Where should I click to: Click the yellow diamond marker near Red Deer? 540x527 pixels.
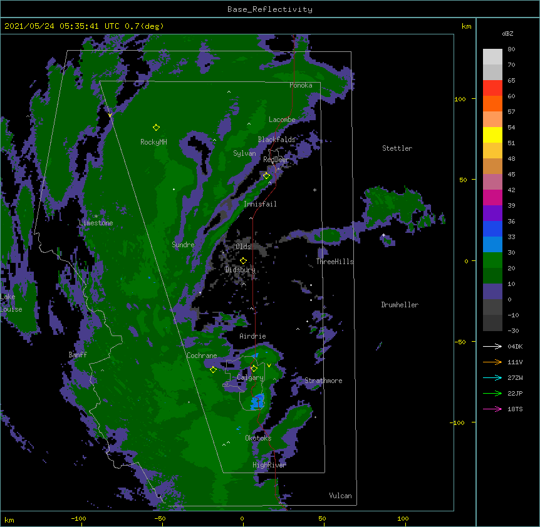click(266, 176)
